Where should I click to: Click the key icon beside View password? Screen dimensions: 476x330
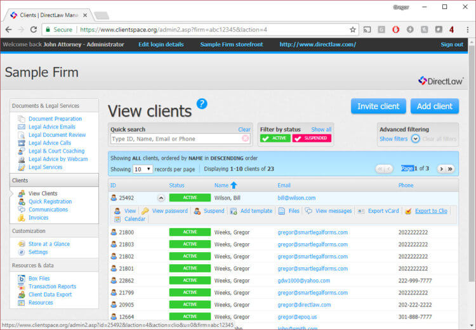click(145, 211)
